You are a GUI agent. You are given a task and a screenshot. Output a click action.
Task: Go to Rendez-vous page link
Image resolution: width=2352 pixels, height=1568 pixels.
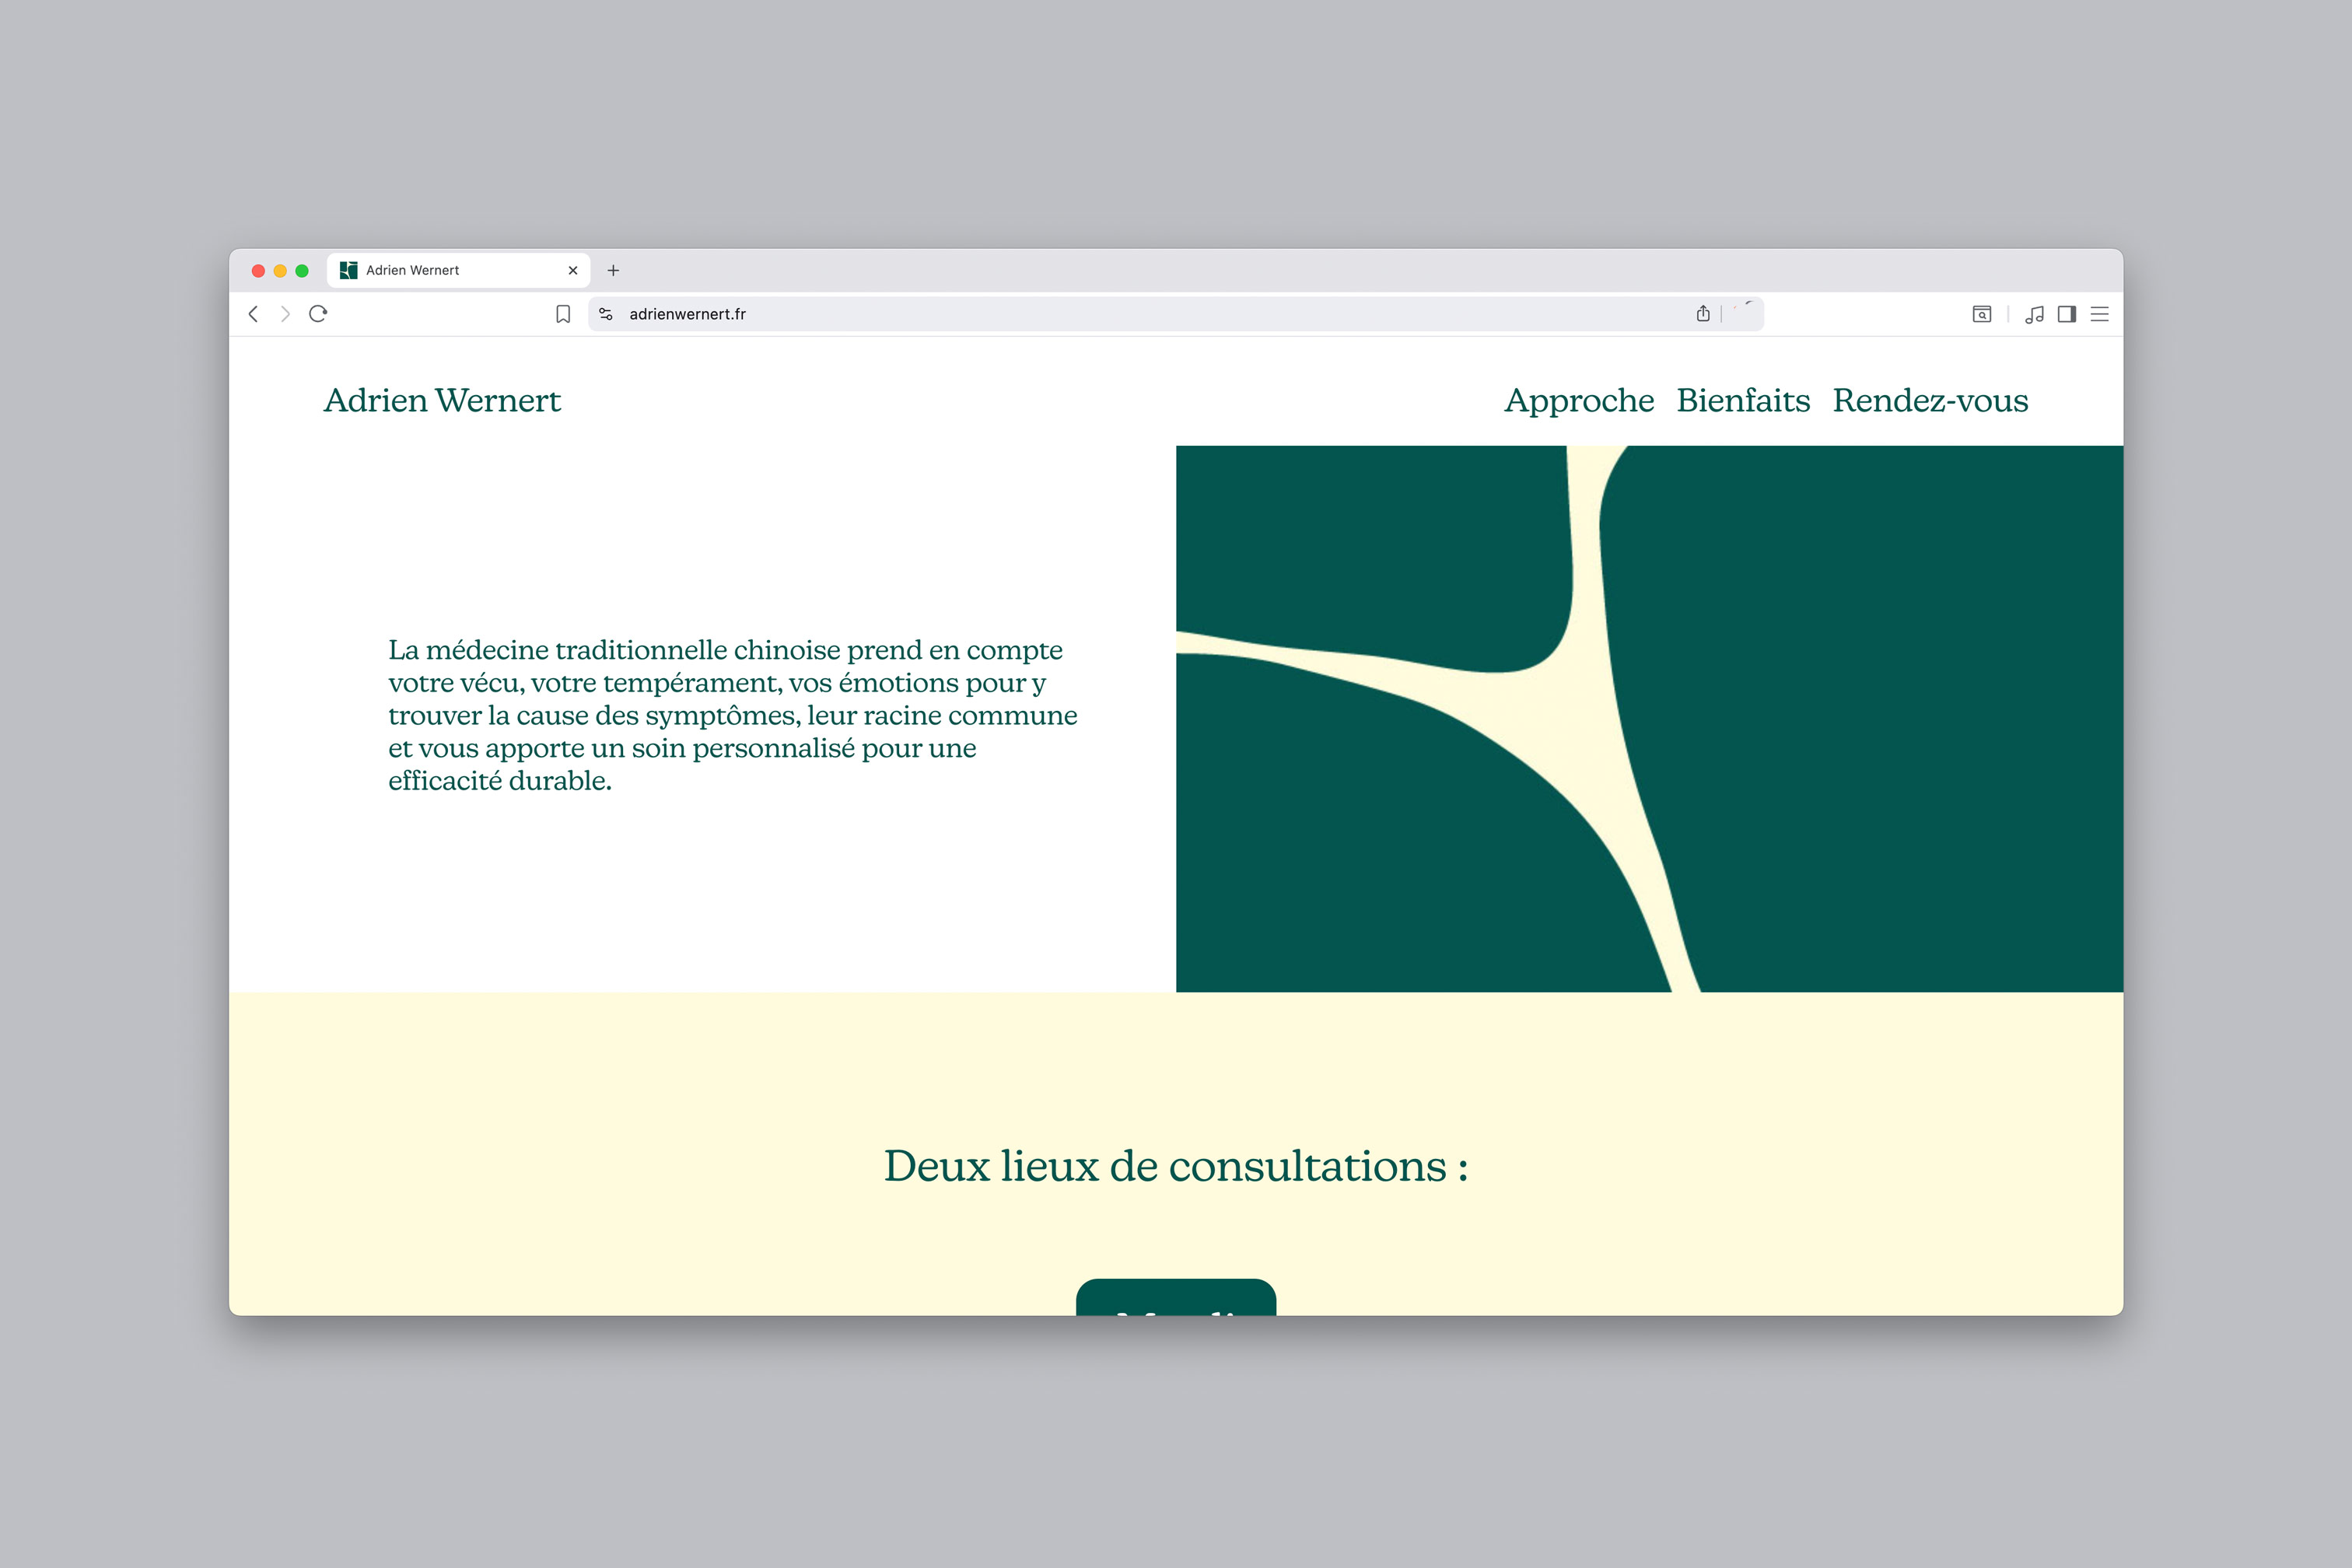point(1930,400)
